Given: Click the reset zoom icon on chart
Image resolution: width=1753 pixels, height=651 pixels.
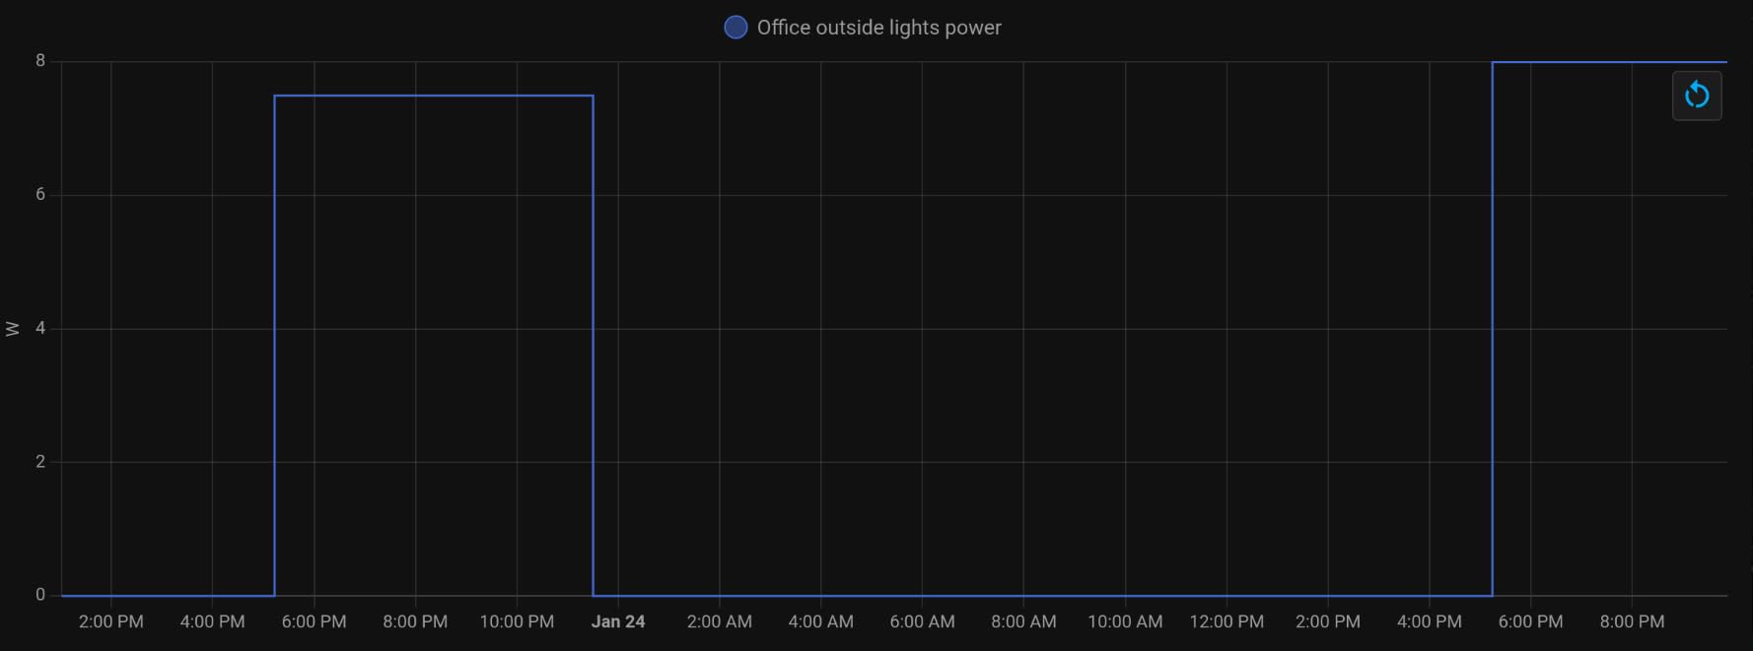Looking at the screenshot, I should click(1697, 96).
